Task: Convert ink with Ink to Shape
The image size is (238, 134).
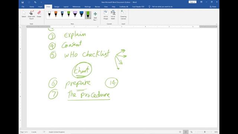Action: coord(106,15)
